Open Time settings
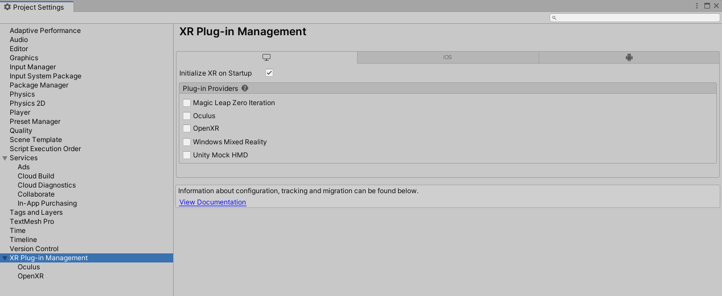The width and height of the screenshot is (722, 296). pos(18,231)
